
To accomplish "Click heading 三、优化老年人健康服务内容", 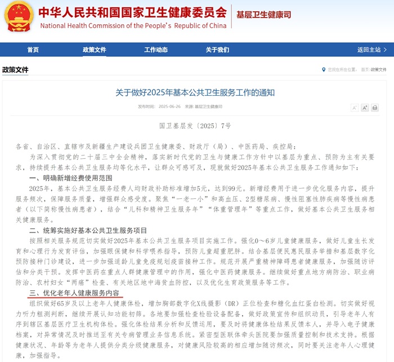I will coord(74,293).
